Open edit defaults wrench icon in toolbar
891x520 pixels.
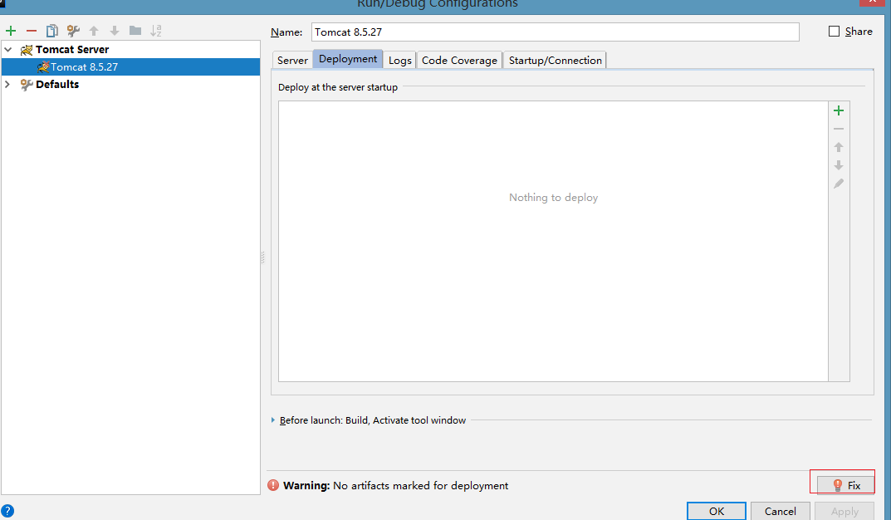click(x=73, y=31)
